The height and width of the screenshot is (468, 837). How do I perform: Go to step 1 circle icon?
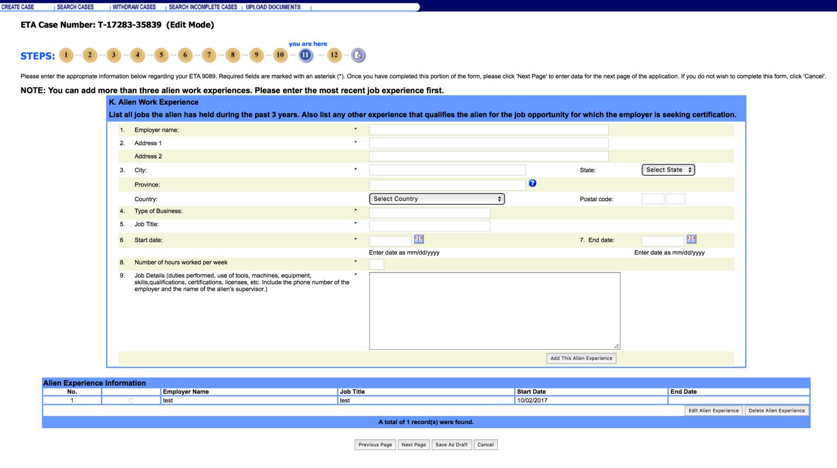[x=66, y=56]
